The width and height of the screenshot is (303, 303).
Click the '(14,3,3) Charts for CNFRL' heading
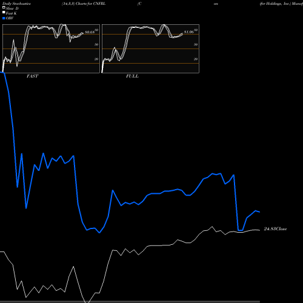[84, 4]
